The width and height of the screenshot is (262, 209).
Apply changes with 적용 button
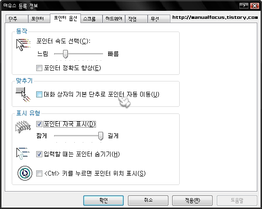192,201
